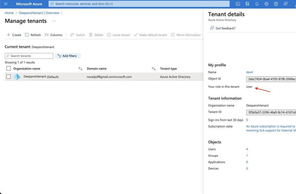The image size is (296, 194).
Task: Expand breadcrumb chevron after Deepanshtenant Overview
Action: 62,13
